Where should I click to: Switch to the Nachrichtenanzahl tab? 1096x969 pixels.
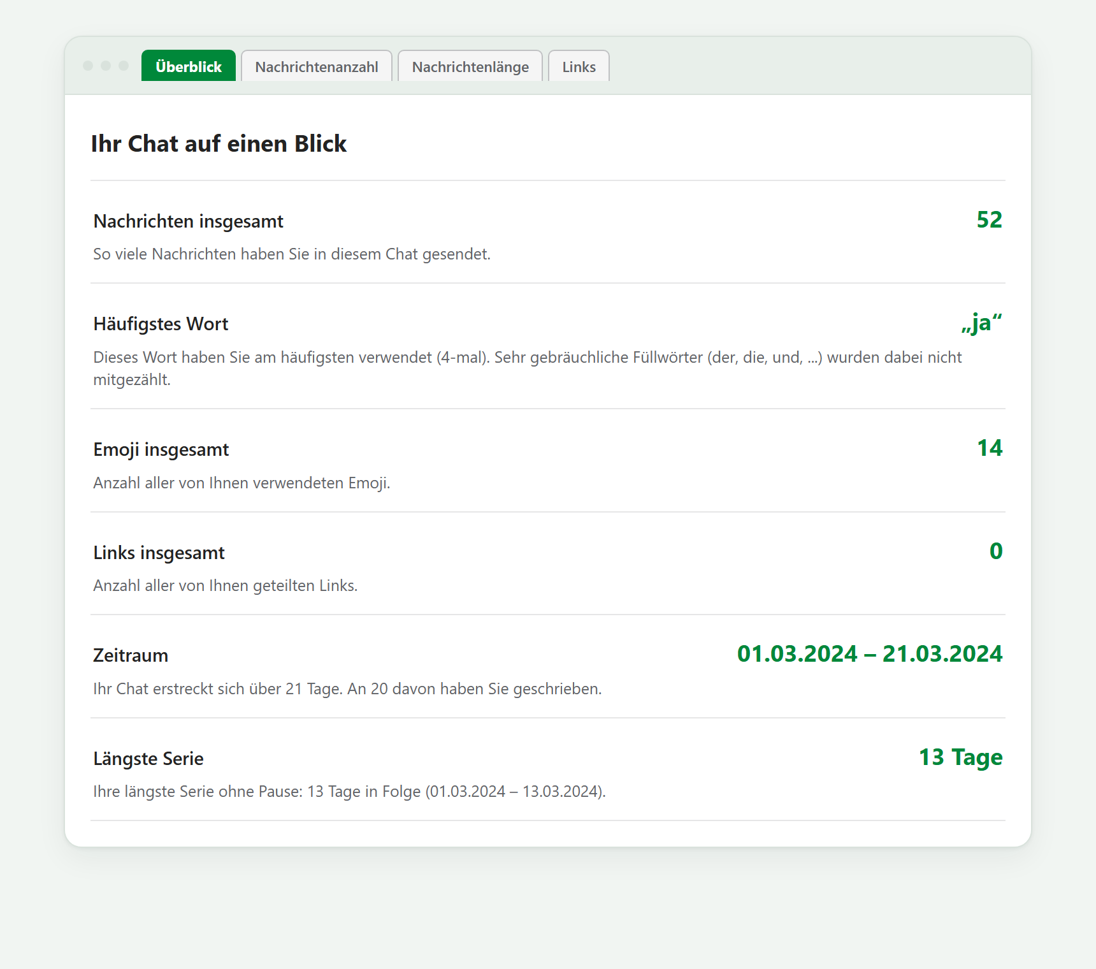click(317, 66)
